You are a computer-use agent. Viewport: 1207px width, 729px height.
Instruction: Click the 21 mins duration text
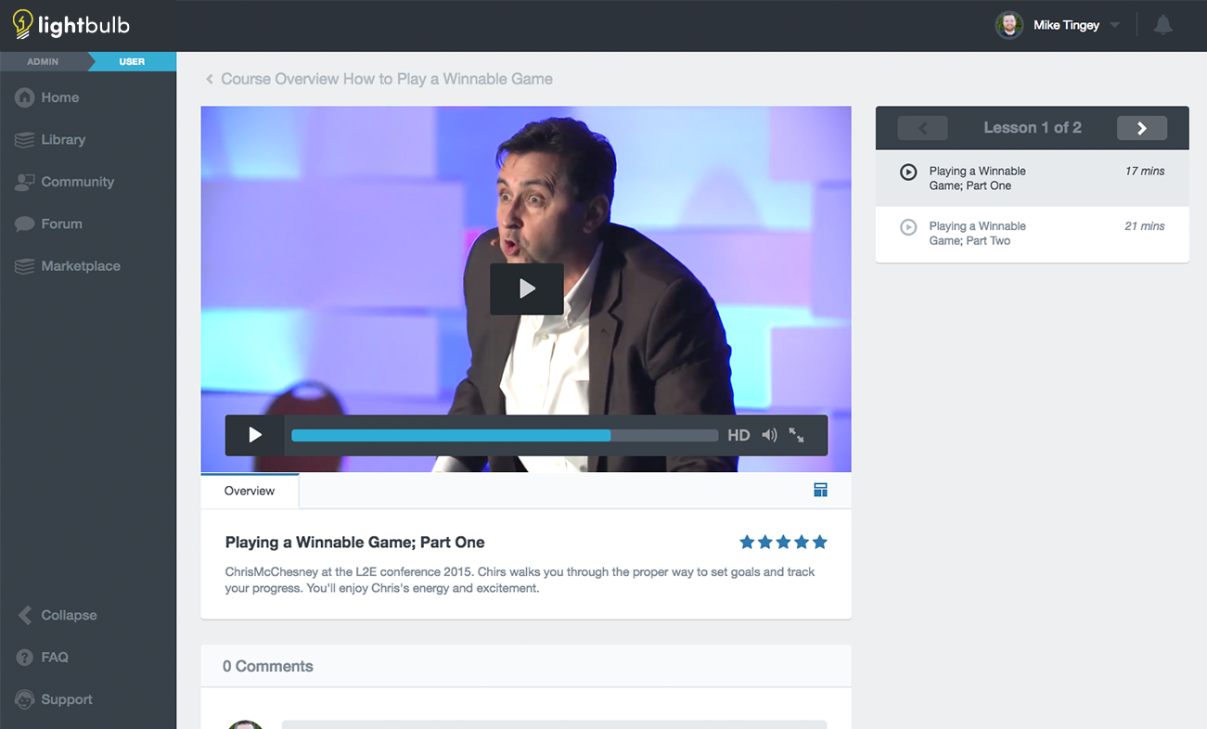coord(1145,226)
